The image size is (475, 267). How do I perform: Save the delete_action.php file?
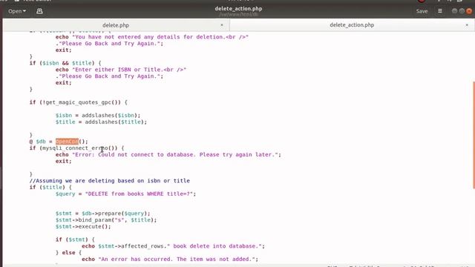tap(422, 11)
